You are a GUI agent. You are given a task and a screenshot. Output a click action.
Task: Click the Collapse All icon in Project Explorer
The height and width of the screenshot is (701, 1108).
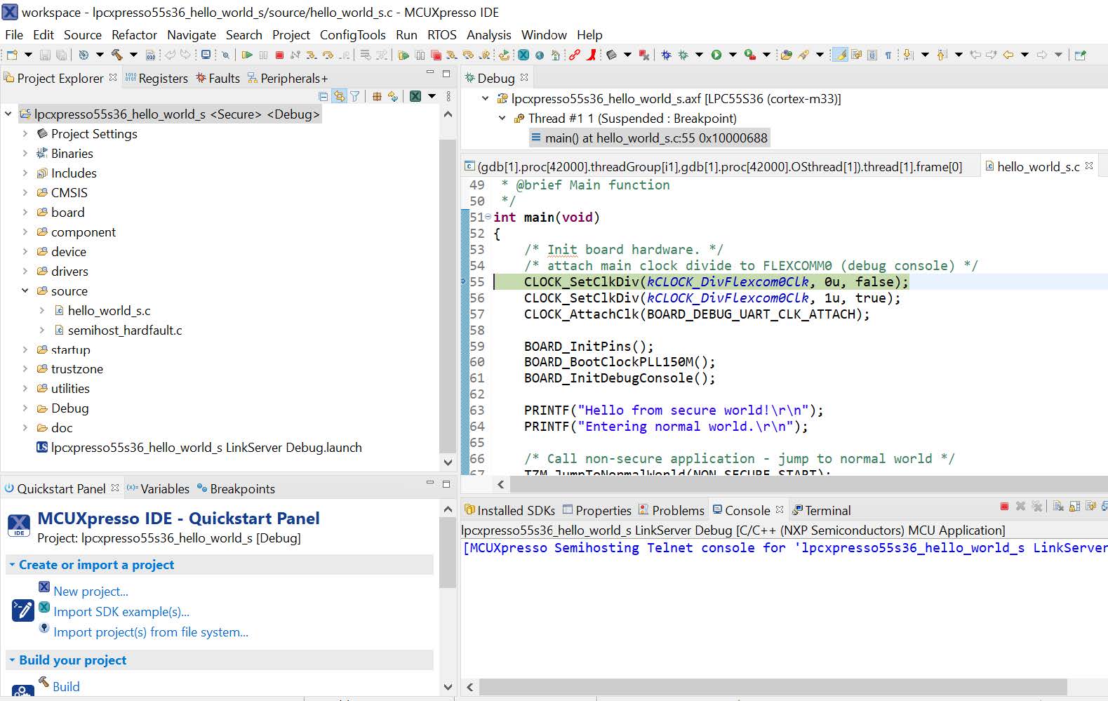pos(323,97)
